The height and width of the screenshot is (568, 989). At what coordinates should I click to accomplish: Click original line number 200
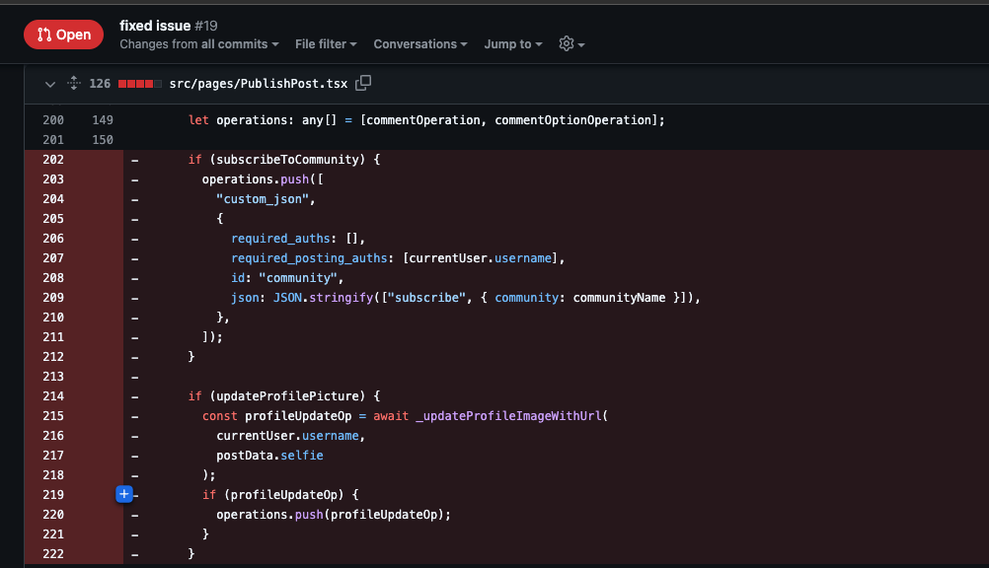tap(53, 120)
